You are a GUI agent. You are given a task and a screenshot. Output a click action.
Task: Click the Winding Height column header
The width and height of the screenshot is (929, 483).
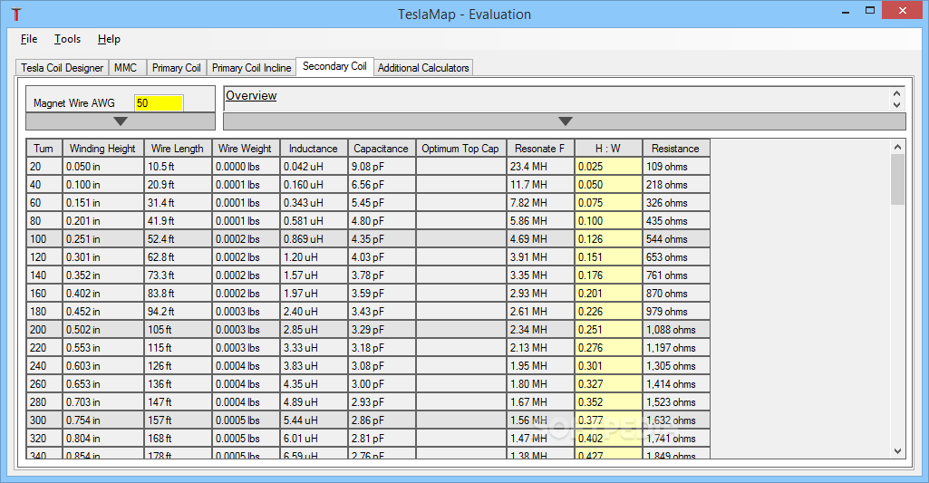pos(103,148)
